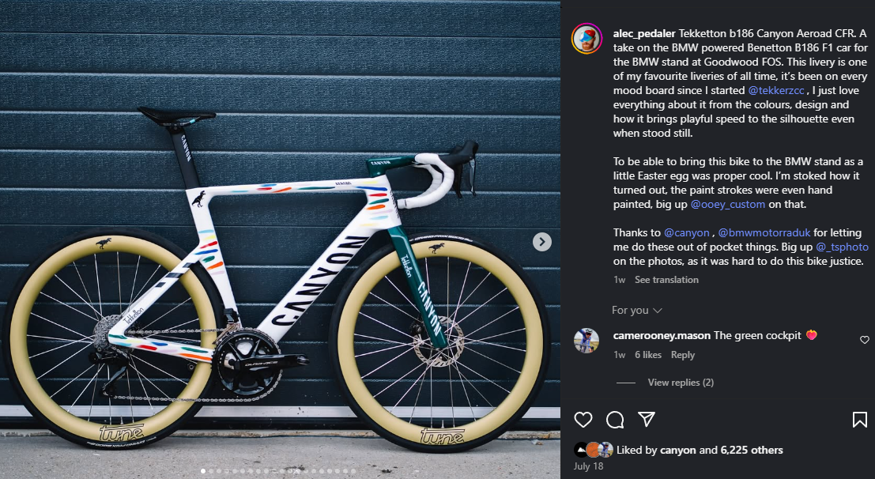Click the carousel pagination dots
Screen dimensions: 875x479
pos(280,471)
